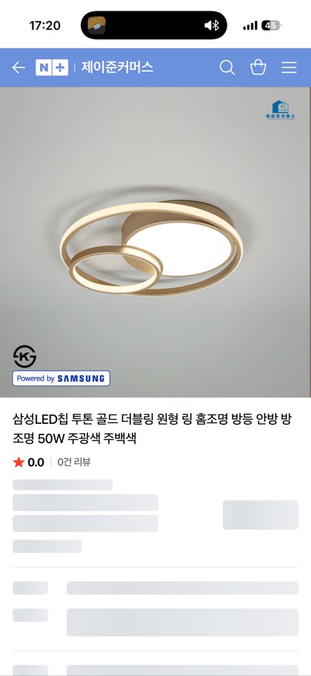This screenshot has width=311, height=676.
Task: Tap the 0.0 rating score
Action: pos(36,463)
